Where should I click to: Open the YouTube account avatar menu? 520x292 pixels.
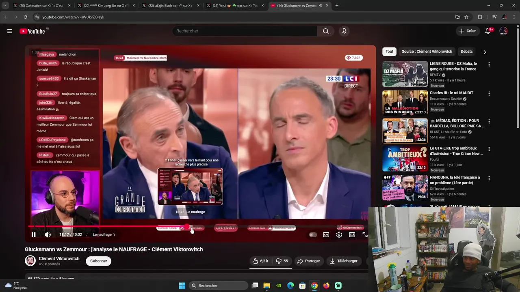(x=503, y=31)
